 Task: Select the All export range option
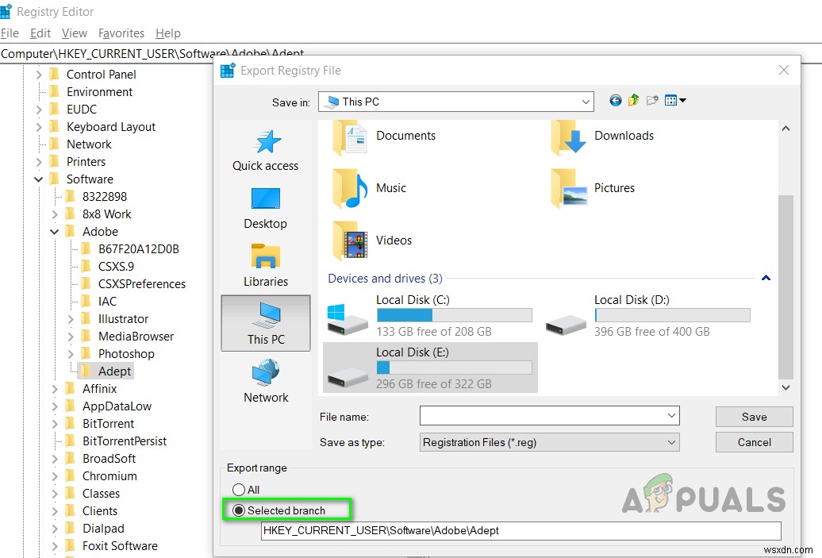pos(239,490)
